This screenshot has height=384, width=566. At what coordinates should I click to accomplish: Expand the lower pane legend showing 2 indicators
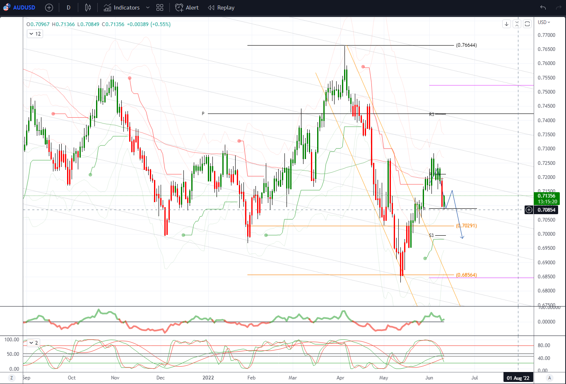click(x=33, y=343)
